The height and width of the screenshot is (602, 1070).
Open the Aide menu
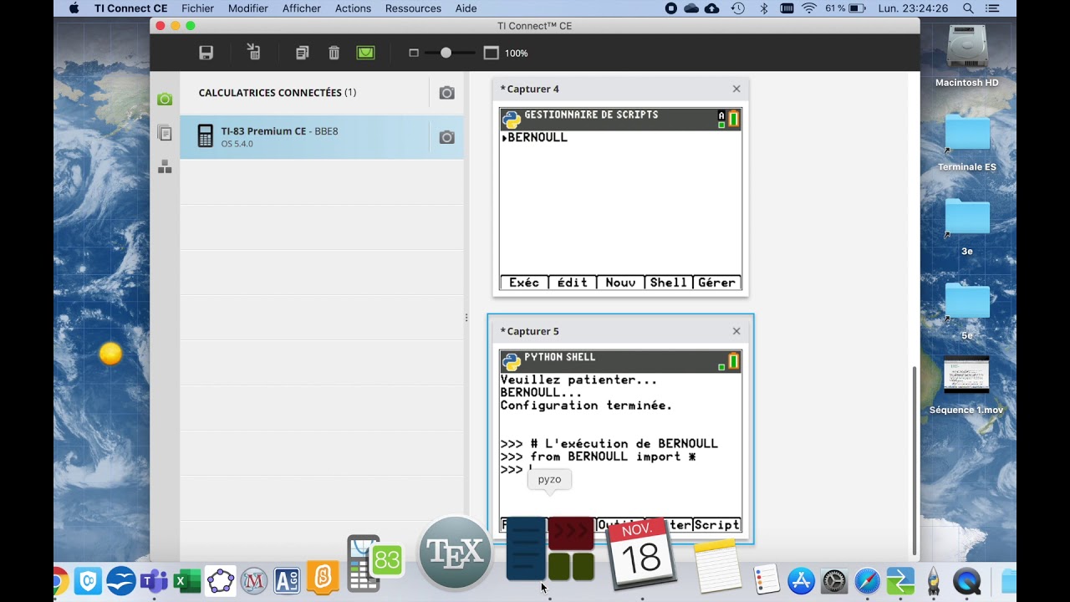tap(466, 8)
